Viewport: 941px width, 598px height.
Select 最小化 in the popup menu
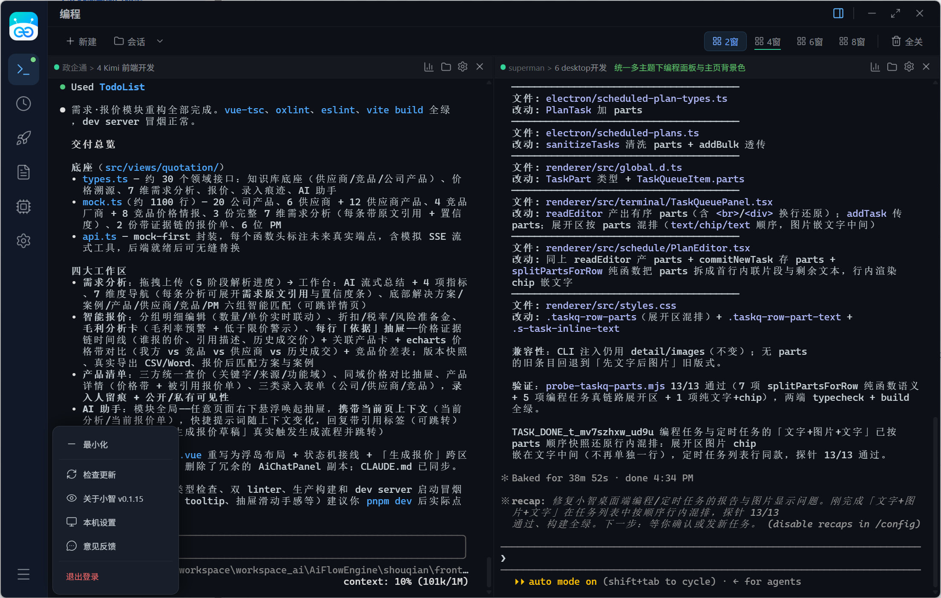click(x=115, y=445)
